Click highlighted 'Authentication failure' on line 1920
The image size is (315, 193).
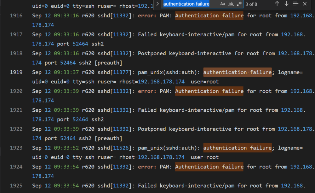(209, 91)
